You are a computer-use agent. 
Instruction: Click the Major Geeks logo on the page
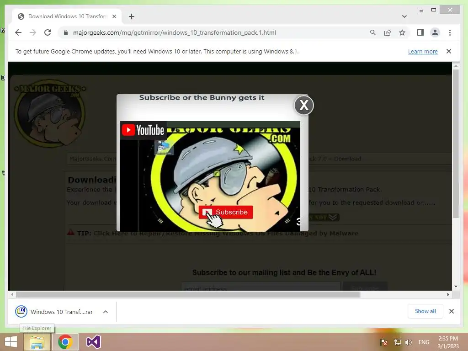pos(50,113)
